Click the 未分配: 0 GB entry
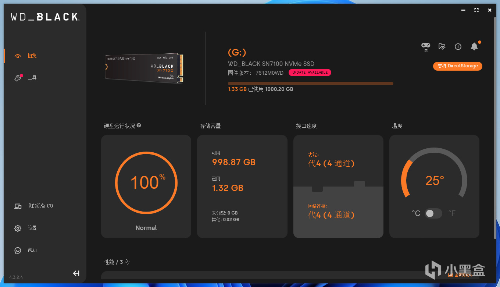 [225, 213]
